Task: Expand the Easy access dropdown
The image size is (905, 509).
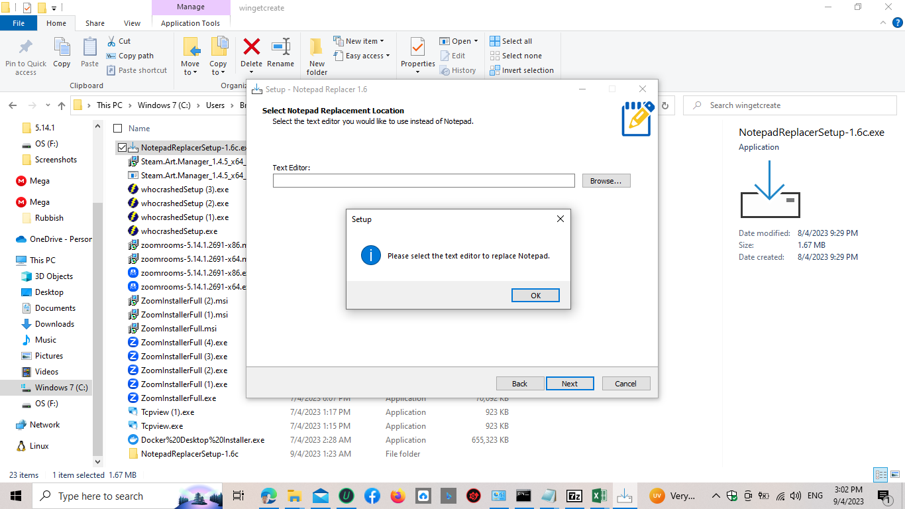Action: click(x=362, y=56)
